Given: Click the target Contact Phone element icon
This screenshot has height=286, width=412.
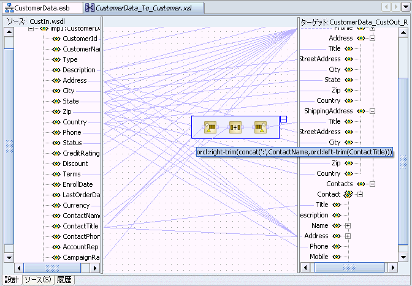Looking at the screenshot, I should 337,246.
